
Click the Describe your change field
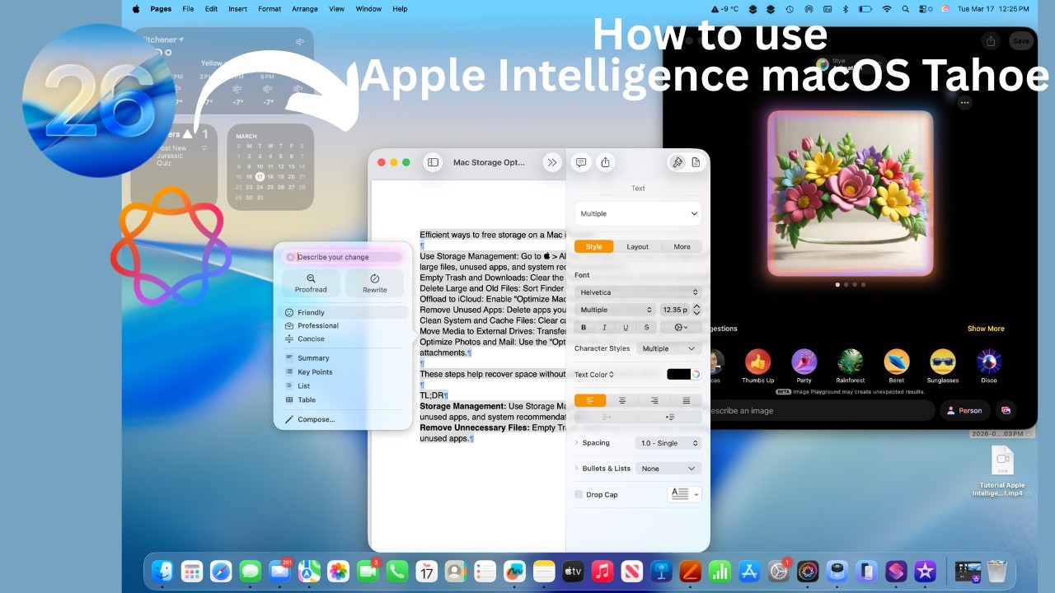pyautogui.click(x=342, y=257)
